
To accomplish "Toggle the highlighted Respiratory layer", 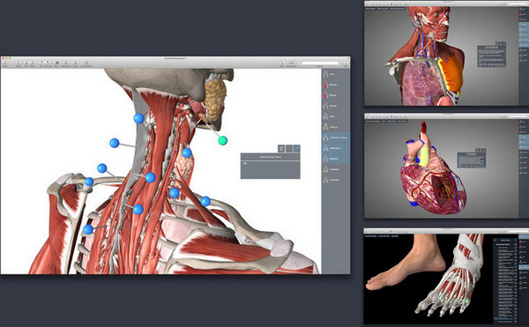I will pyautogui.click(x=336, y=148).
